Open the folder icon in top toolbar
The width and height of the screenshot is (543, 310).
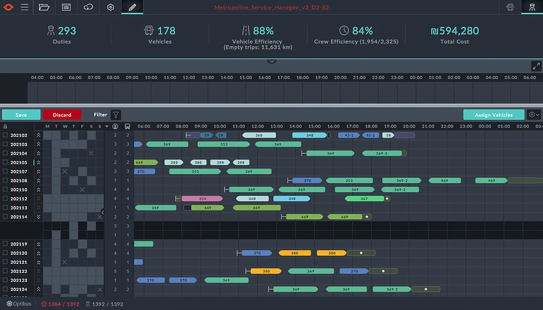pos(44,7)
